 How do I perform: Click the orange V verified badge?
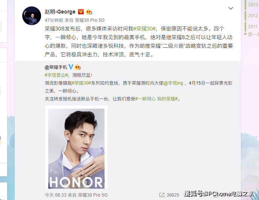[x=81, y=12]
